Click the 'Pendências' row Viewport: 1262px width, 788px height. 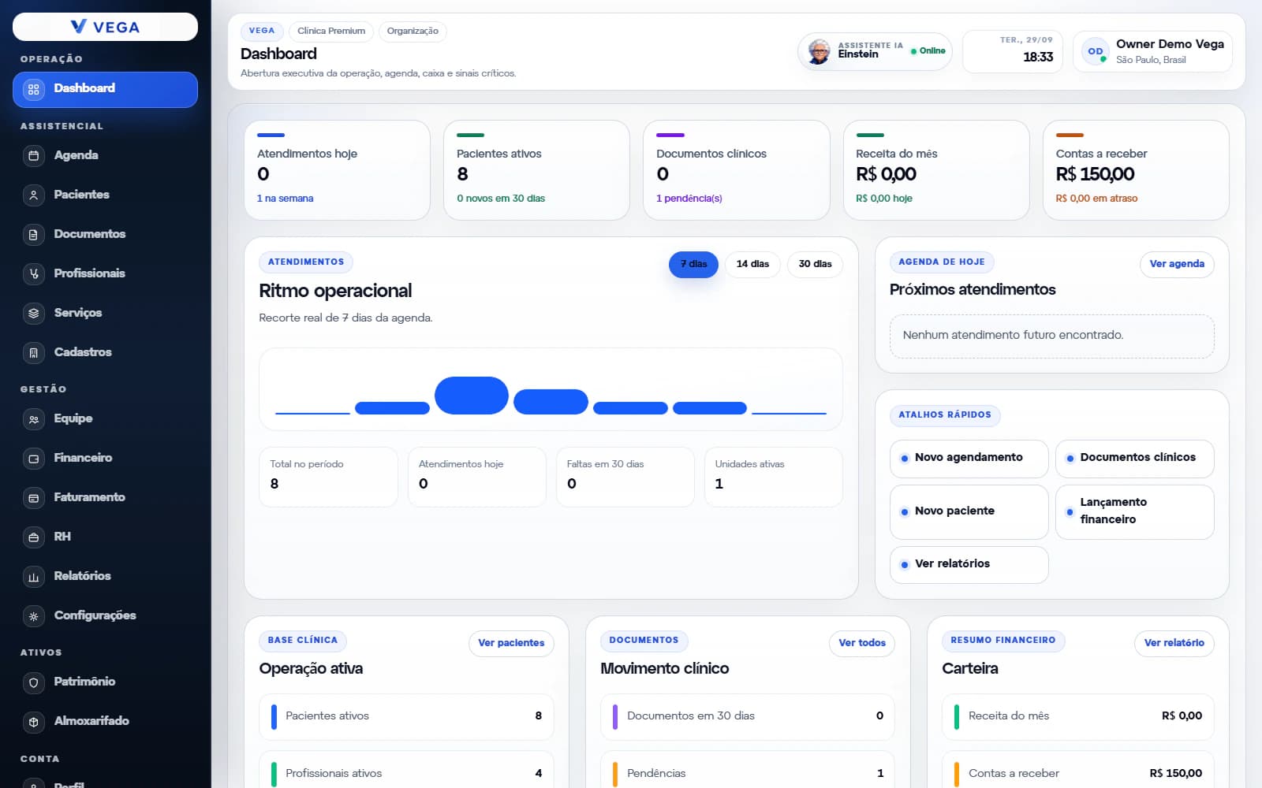748,773
